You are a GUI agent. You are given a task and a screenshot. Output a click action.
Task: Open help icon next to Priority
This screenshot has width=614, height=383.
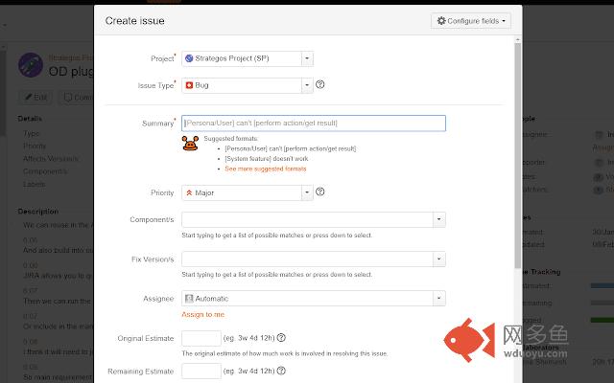(x=319, y=191)
